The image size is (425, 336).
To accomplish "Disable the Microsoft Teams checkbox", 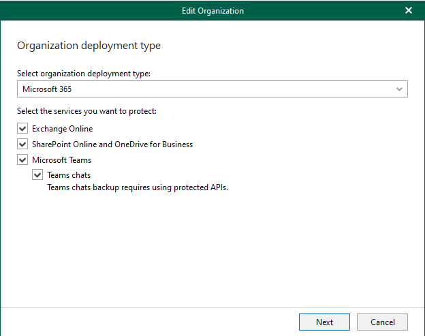I will [22, 159].
